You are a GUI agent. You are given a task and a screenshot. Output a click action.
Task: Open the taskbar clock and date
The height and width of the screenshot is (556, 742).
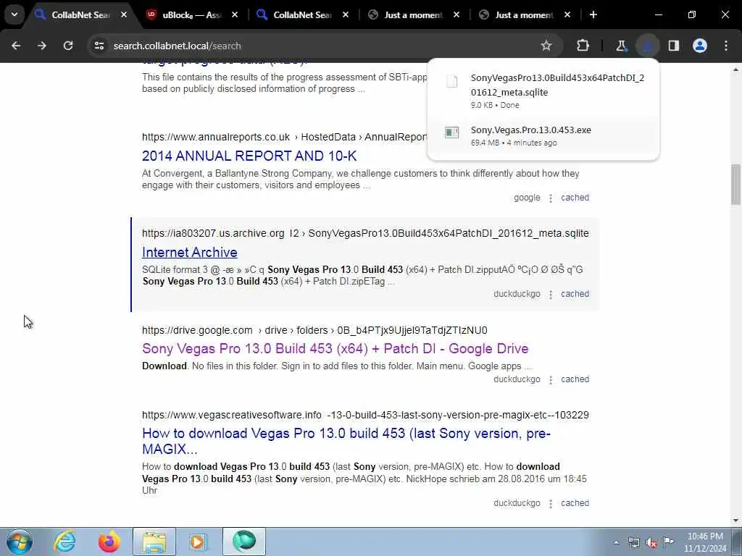tap(705, 542)
